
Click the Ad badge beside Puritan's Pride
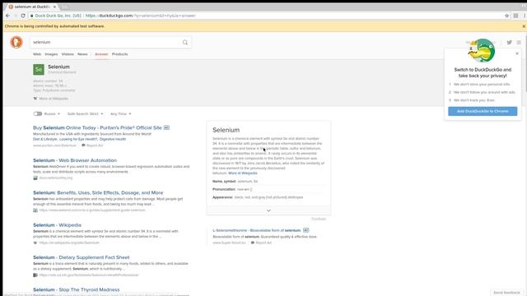[166, 127]
